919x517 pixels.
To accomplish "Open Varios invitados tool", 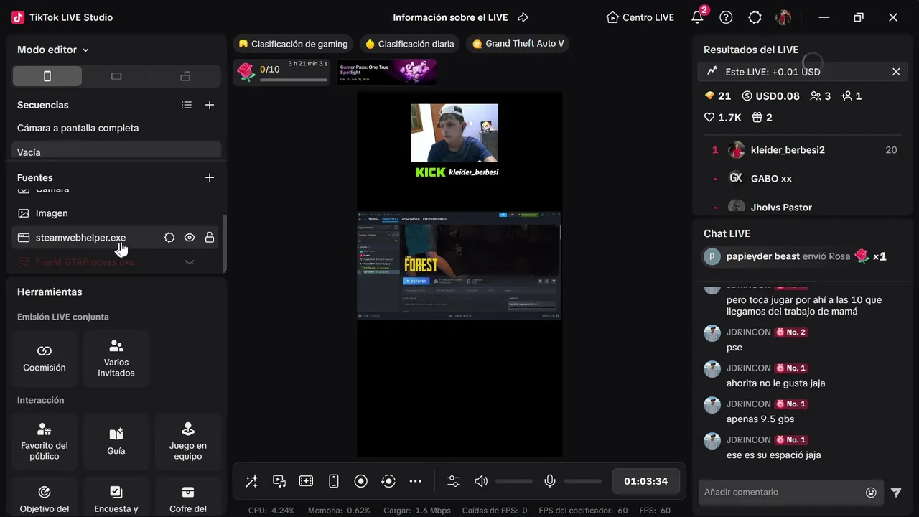I will pyautogui.click(x=116, y=359).
